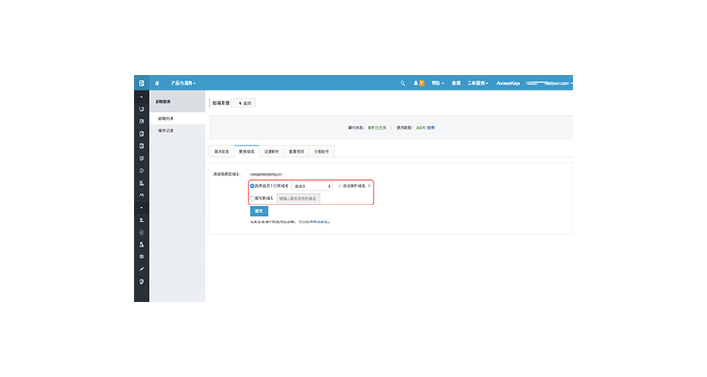This screenshot has height=377, width=707.
Task: Focus the new domain name input field
Action: tap(298, 199)
